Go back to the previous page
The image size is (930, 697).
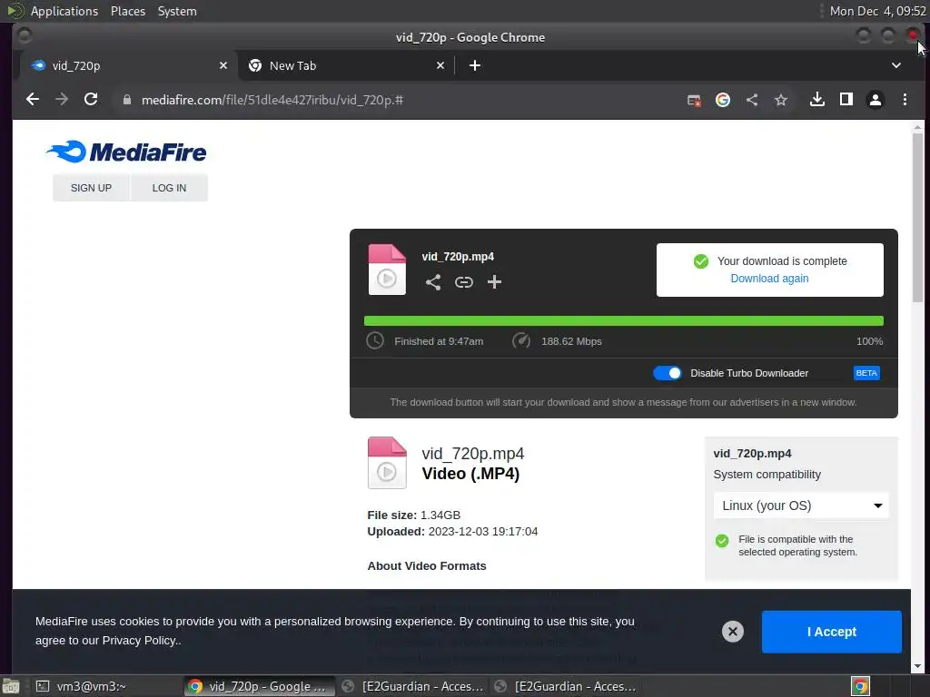click(33, 100)
